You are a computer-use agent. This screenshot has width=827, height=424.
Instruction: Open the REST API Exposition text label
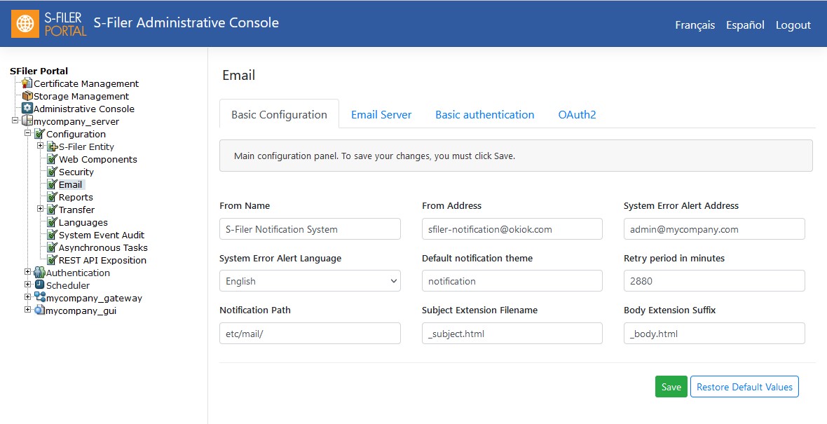pos(102,261)
